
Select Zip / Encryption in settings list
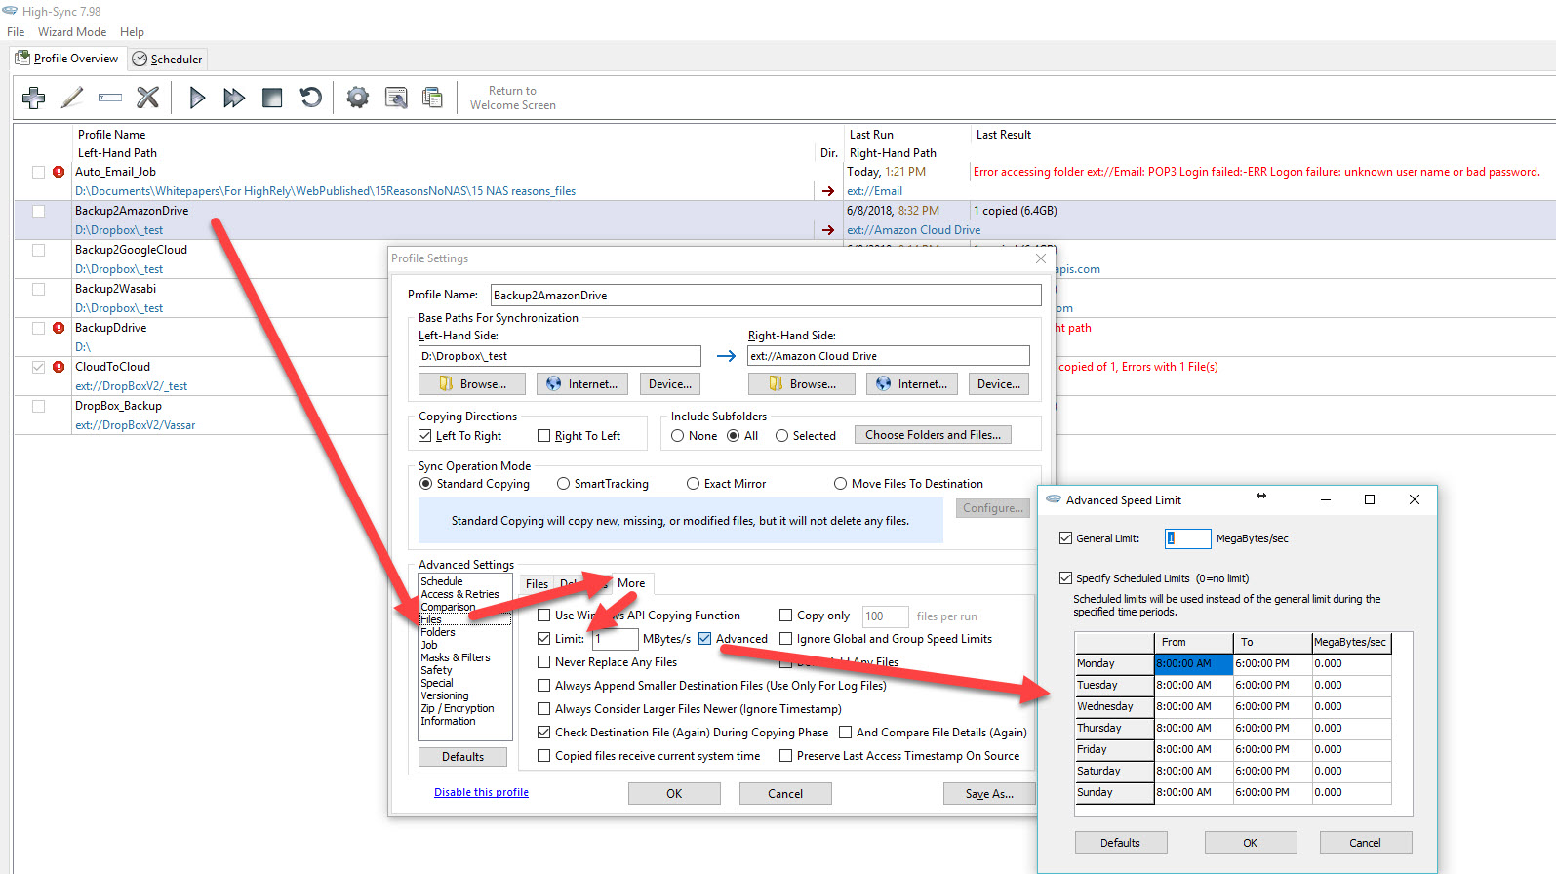[x=458, y=708]
